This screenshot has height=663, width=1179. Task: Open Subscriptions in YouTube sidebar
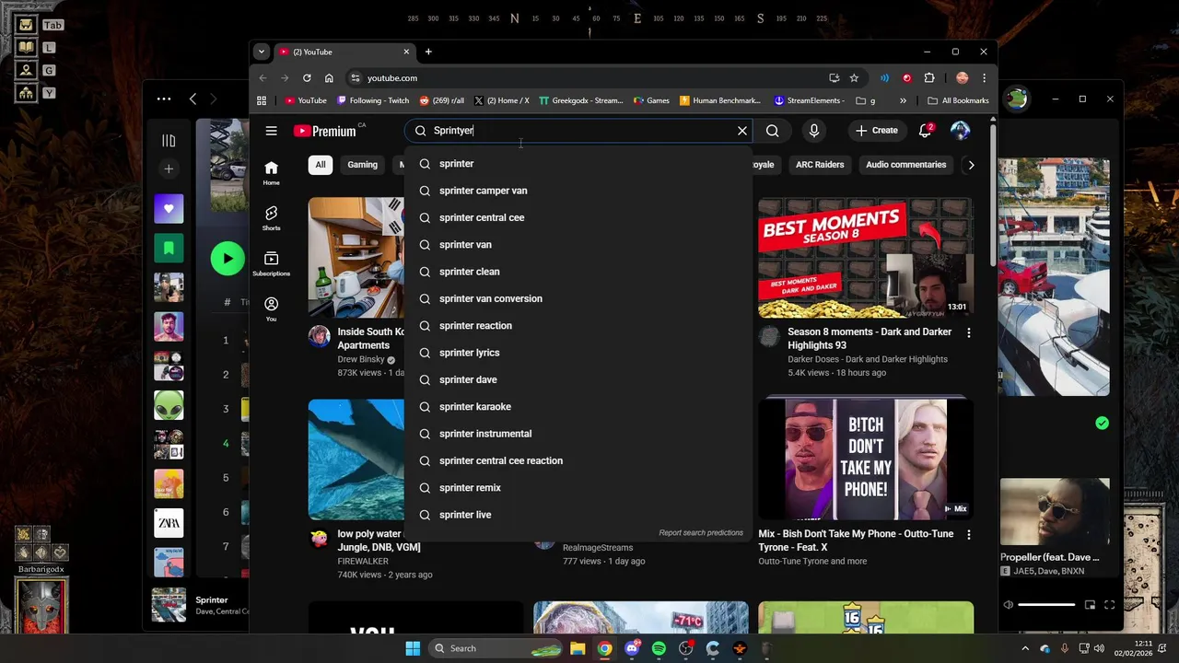click(x=271, y=264)
